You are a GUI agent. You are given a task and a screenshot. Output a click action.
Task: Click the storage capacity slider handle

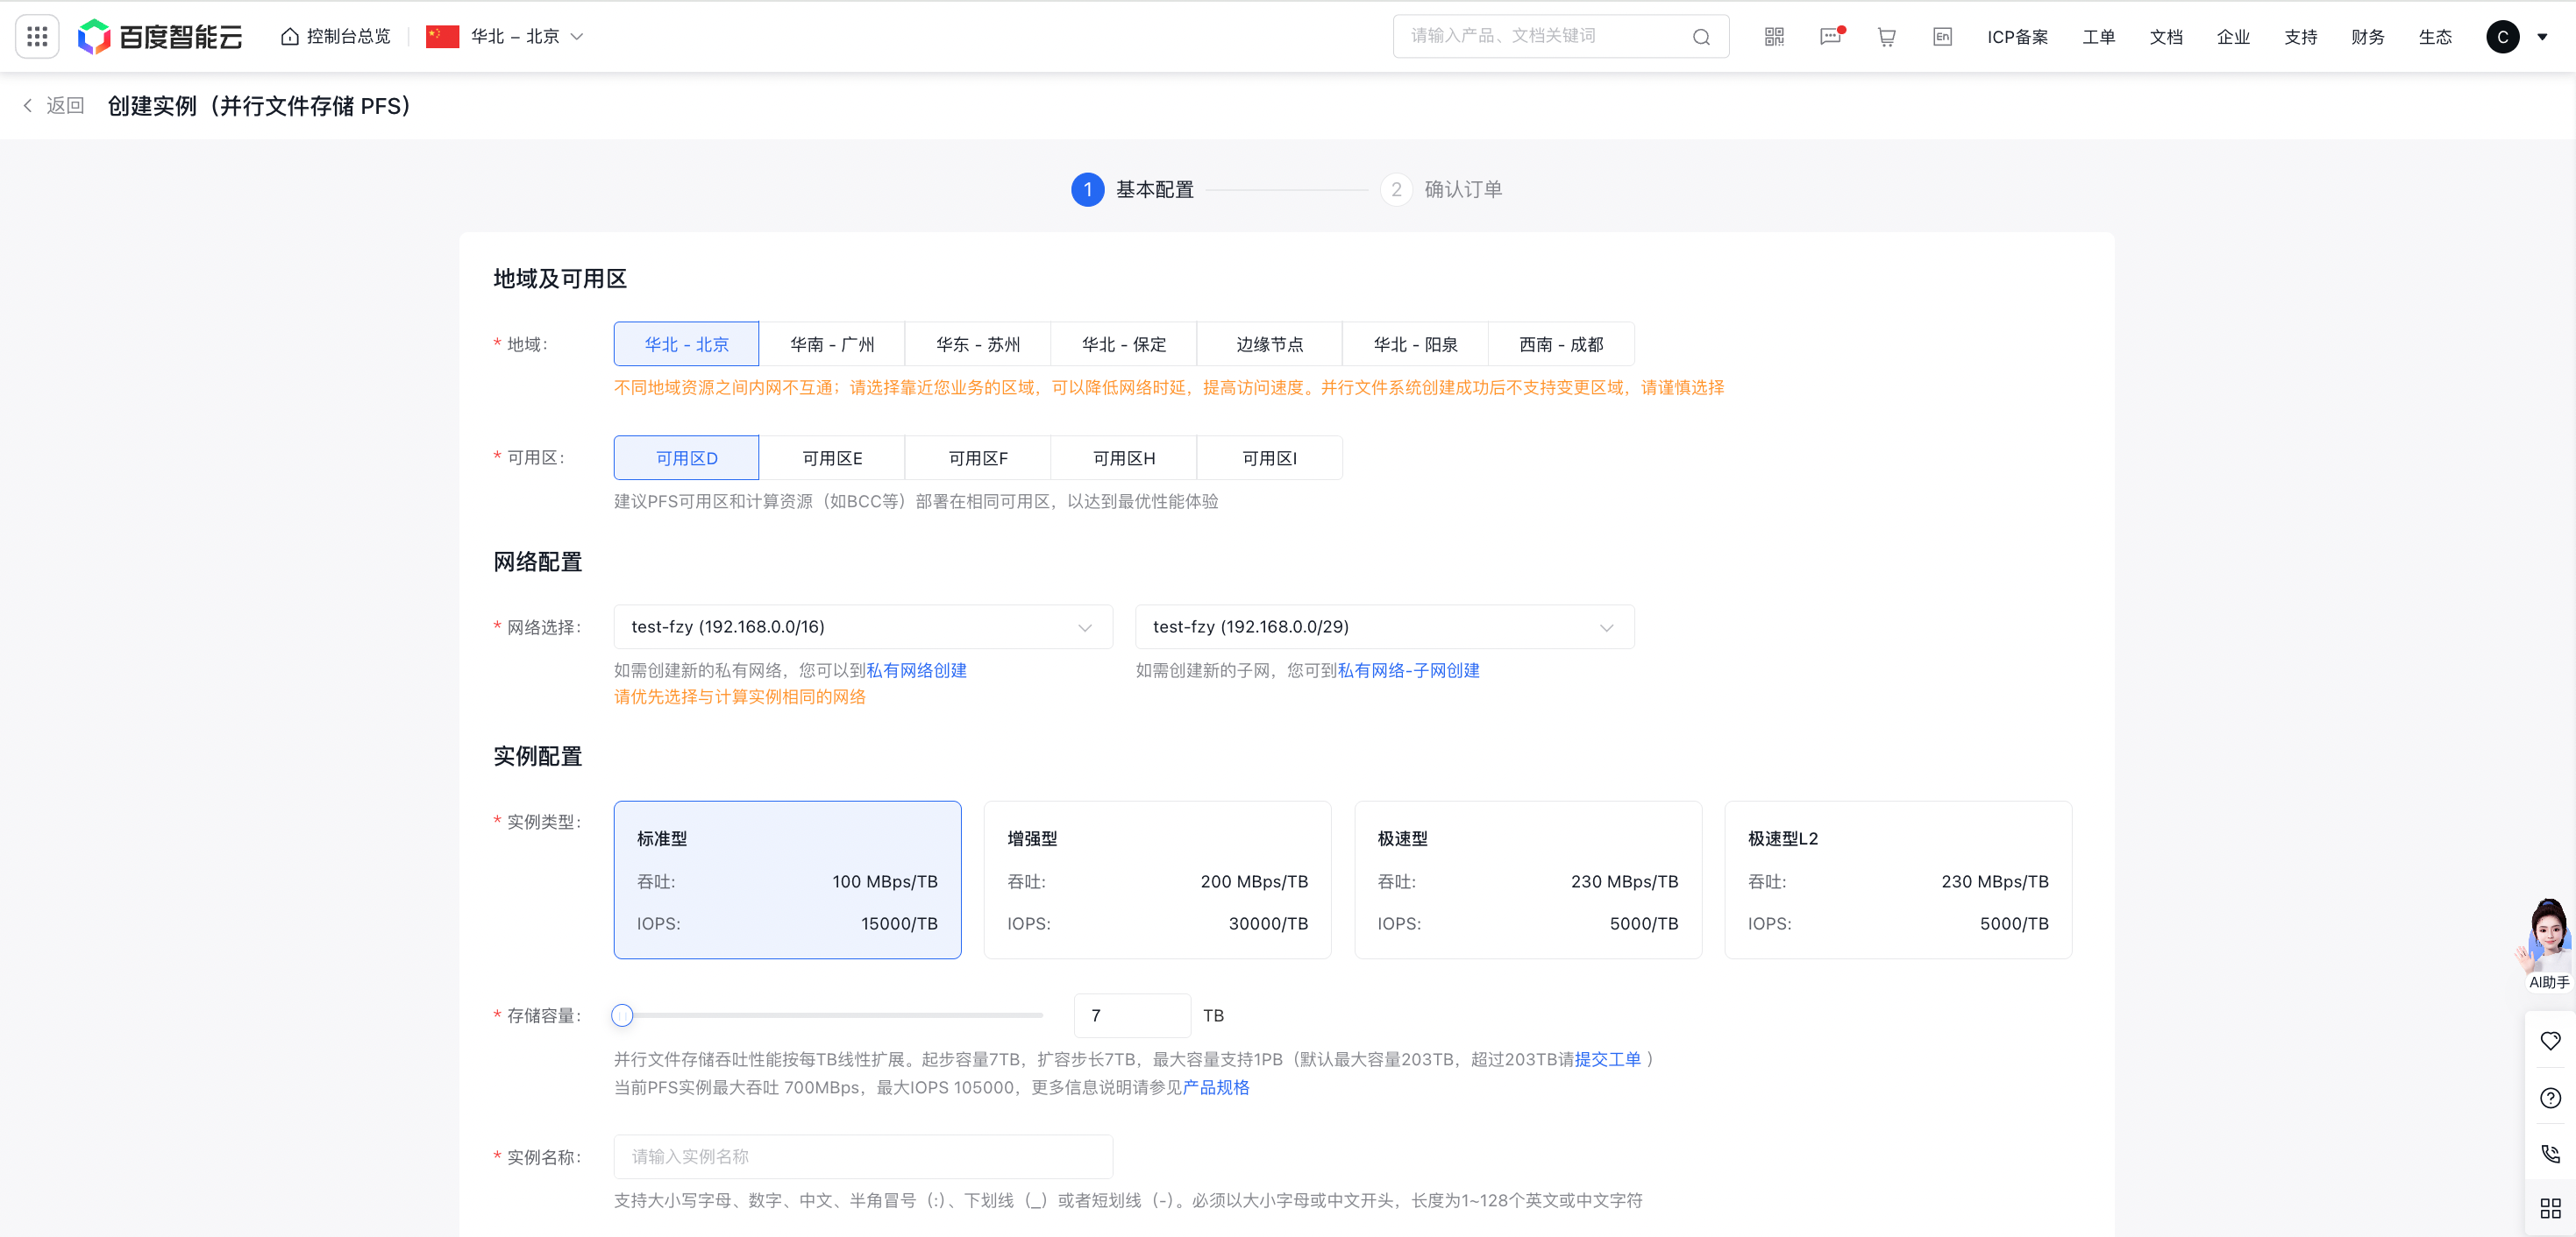click(622, 1015)
